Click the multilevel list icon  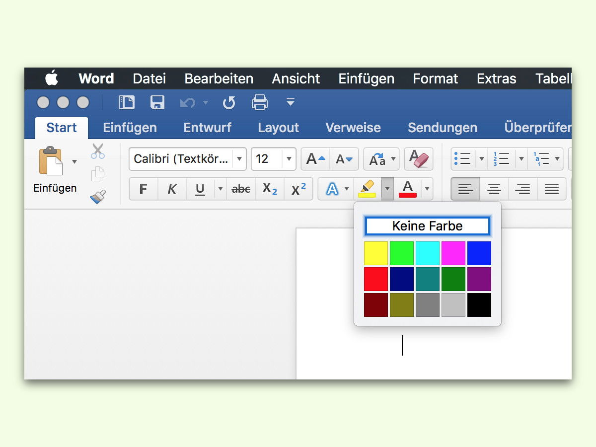click(x=541, y=159)
